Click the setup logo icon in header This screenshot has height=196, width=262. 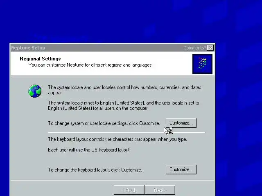pyautogui.click(x=202, y=64)
